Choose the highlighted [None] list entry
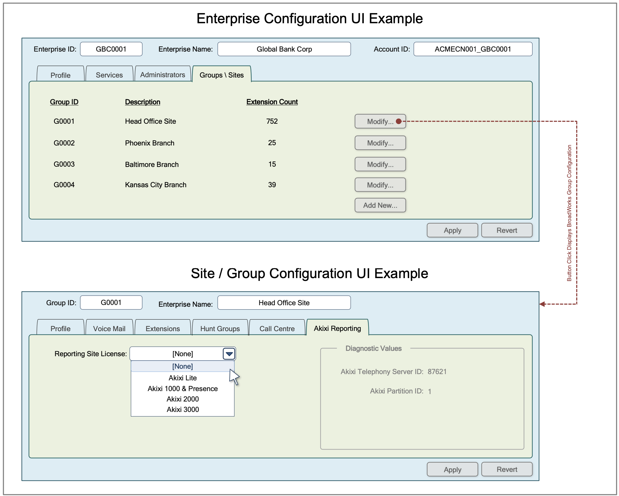The width and height of the screenshot is (619, 496). point(182,366)
